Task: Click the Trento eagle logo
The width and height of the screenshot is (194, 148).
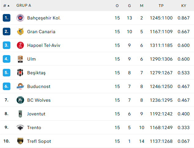Action: tap(20, 127)
